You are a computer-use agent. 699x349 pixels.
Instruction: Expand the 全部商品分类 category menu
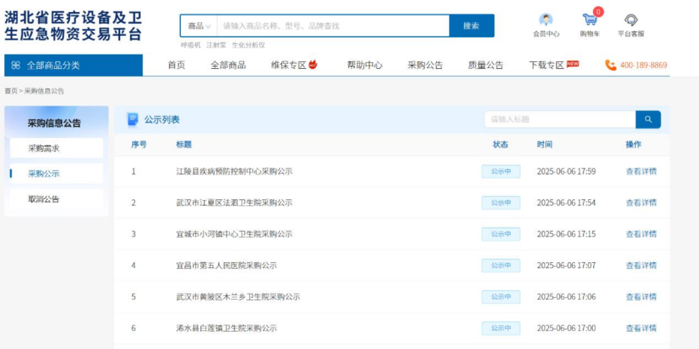(x=74, y=65)
